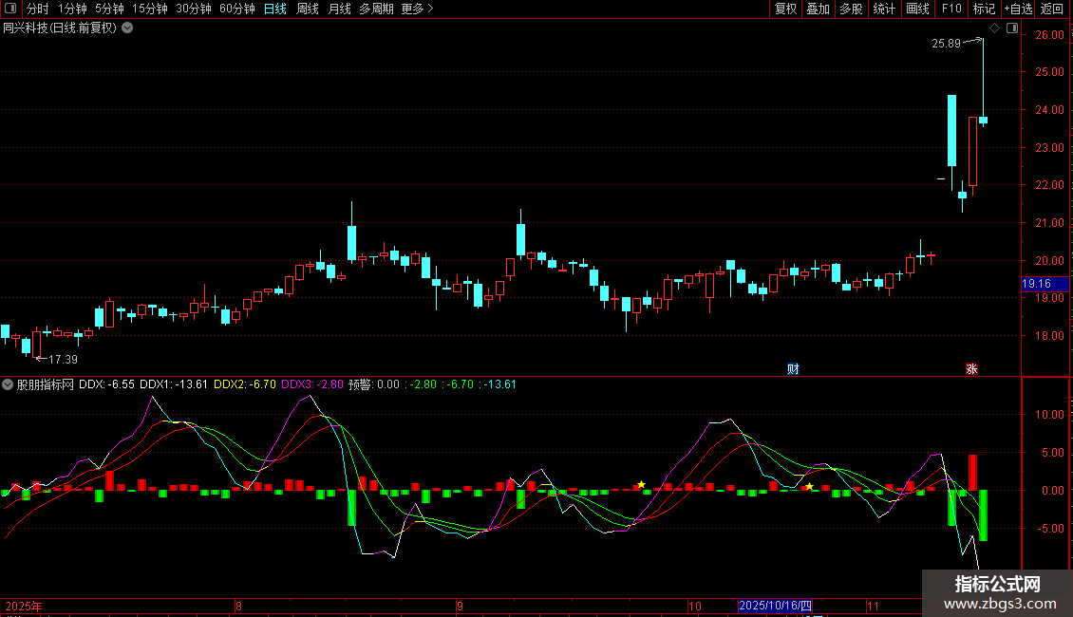Click the first yellow star signal
Image resolution: width=1073 pixels, height=617 pixels.
point(641,484)
